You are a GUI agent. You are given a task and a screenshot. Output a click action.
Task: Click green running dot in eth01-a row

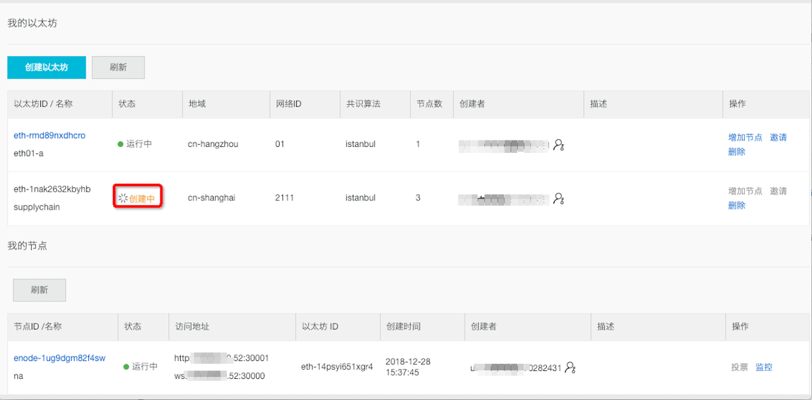point(121,144)
